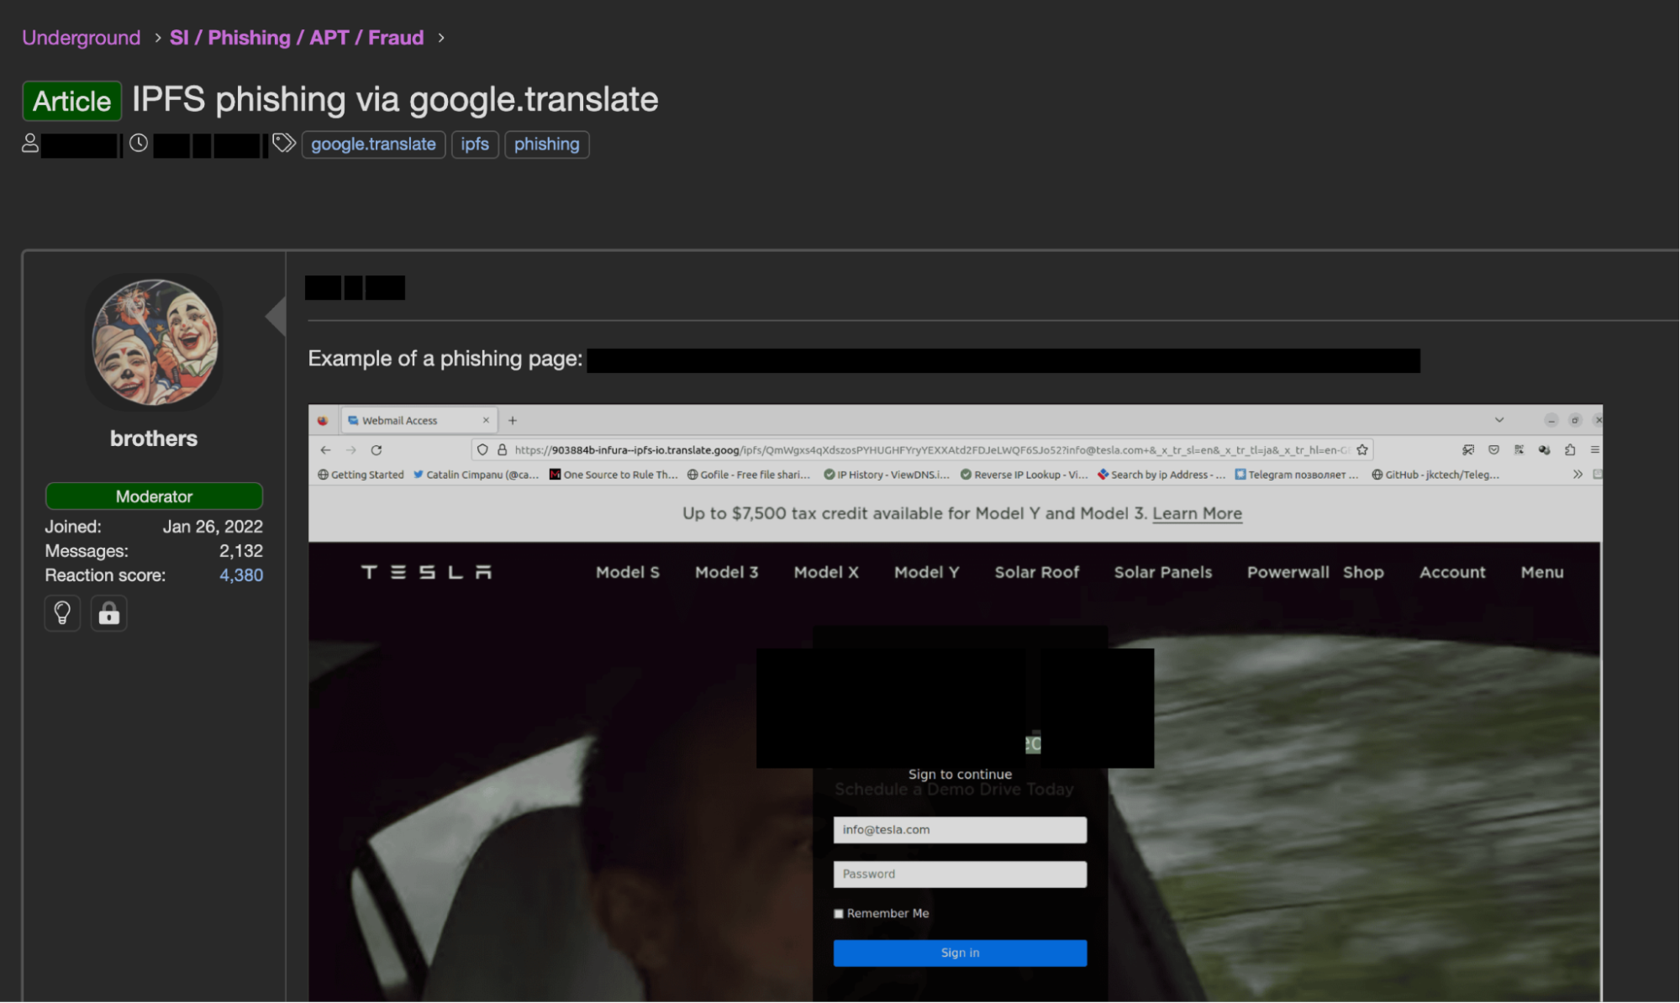Click the lightbulb badge icon under user stats

point(62,613)
